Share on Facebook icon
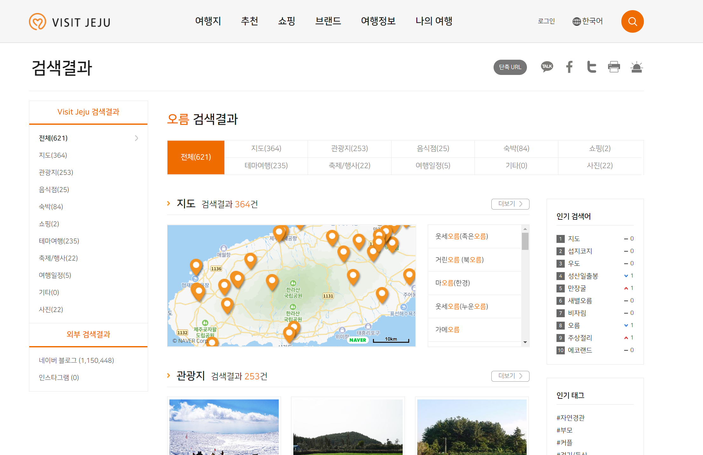Screen dimensions: 703x455 [569, 67]
